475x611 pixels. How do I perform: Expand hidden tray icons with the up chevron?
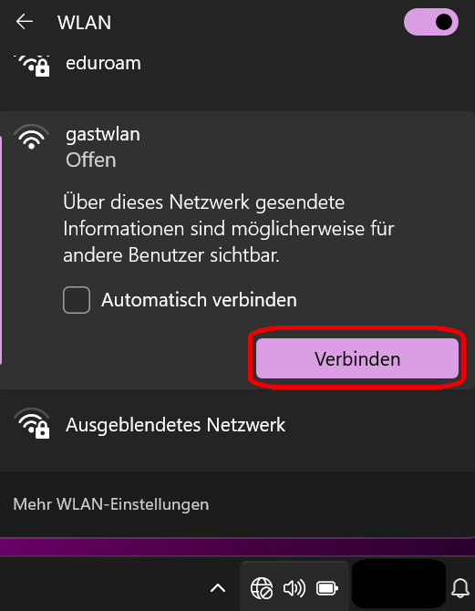pos(218,587)
